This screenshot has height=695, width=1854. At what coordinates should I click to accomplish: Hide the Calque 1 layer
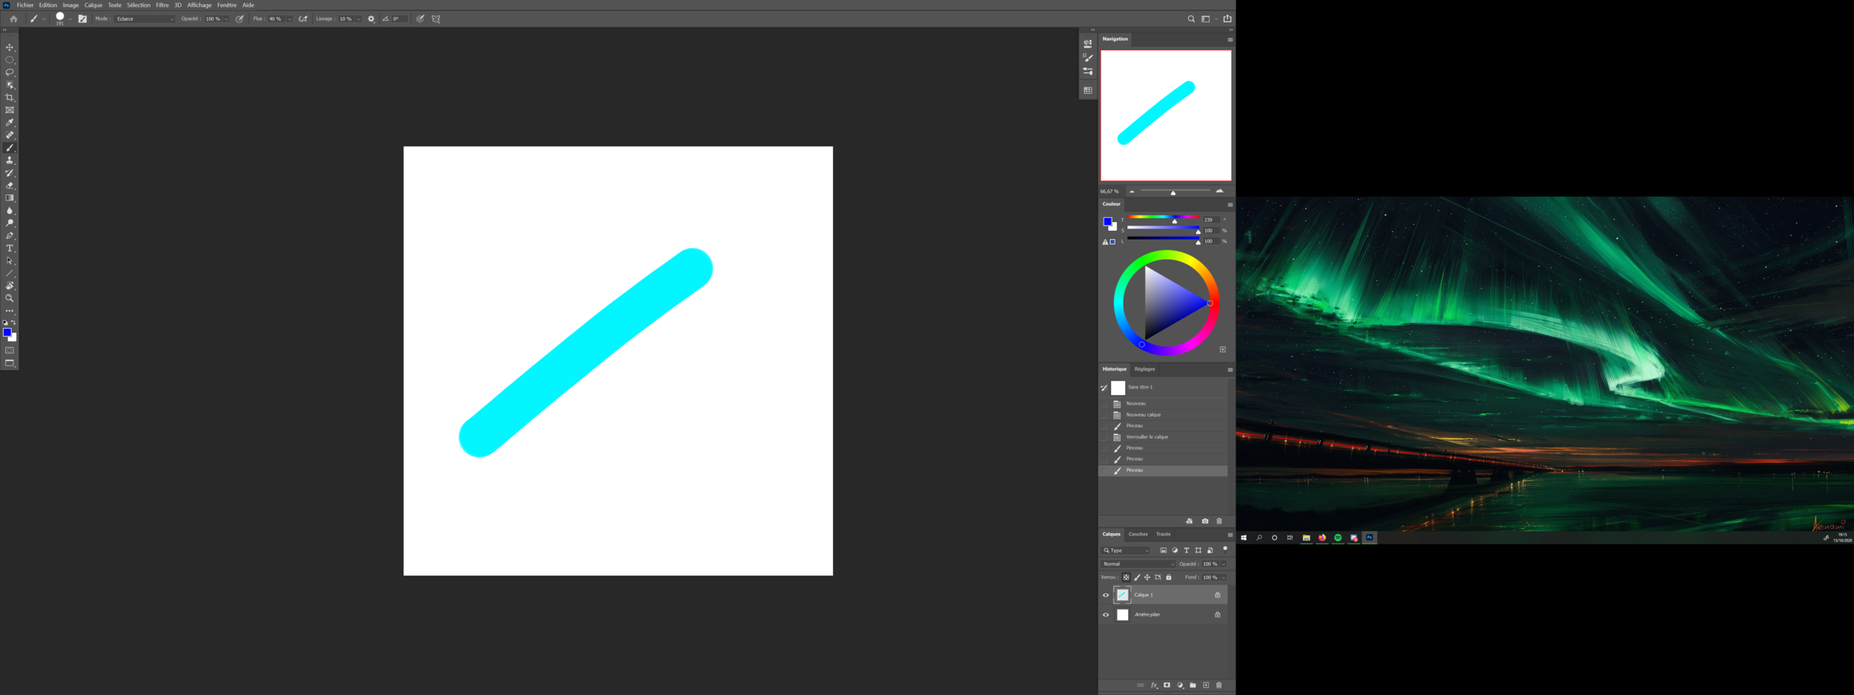coord(1106,594)
